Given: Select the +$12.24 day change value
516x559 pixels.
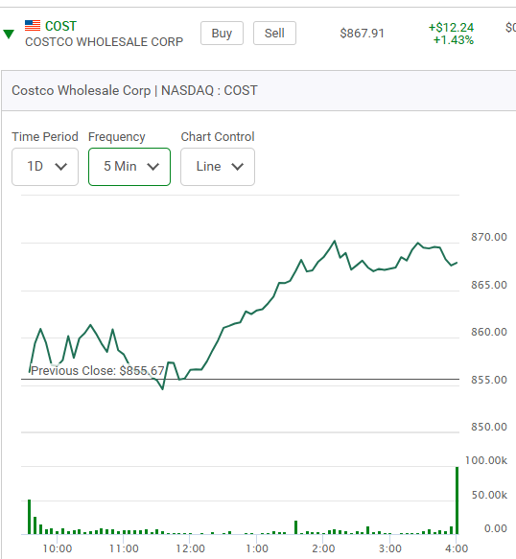Looking at the screenshot, I should (x=451, y=27).
